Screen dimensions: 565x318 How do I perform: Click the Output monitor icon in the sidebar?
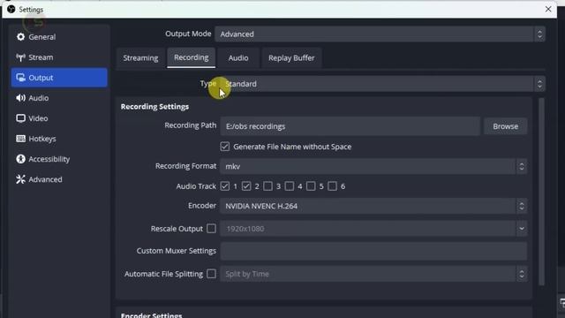coord(20,78)
